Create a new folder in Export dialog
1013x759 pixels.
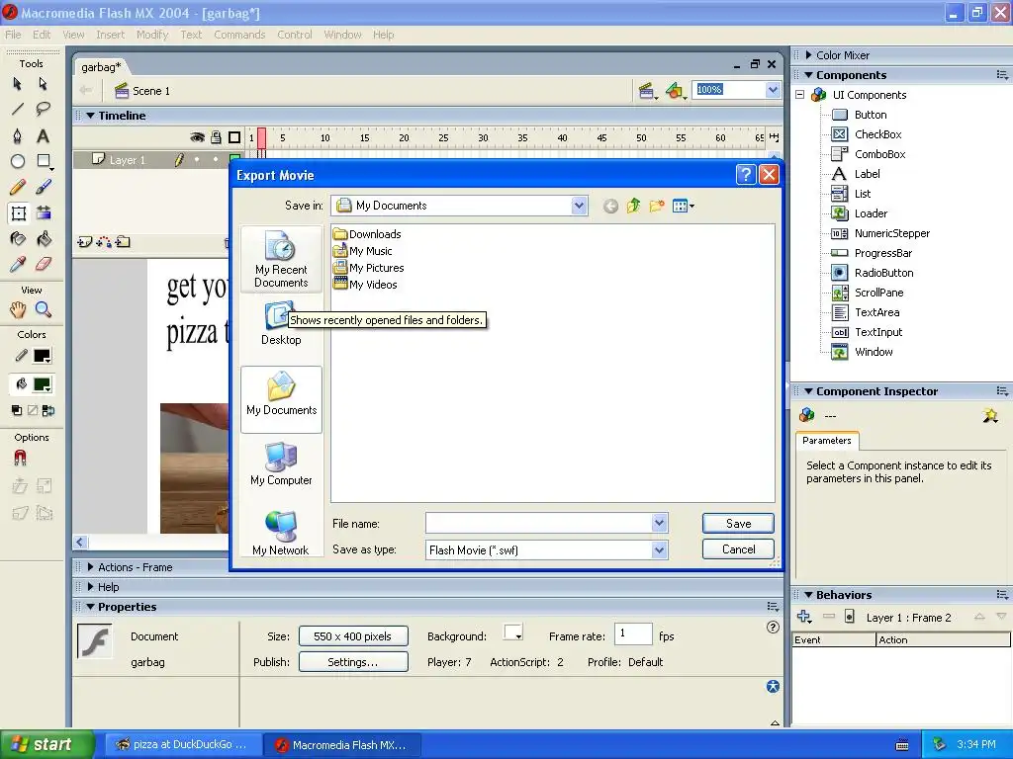point(657,206)
